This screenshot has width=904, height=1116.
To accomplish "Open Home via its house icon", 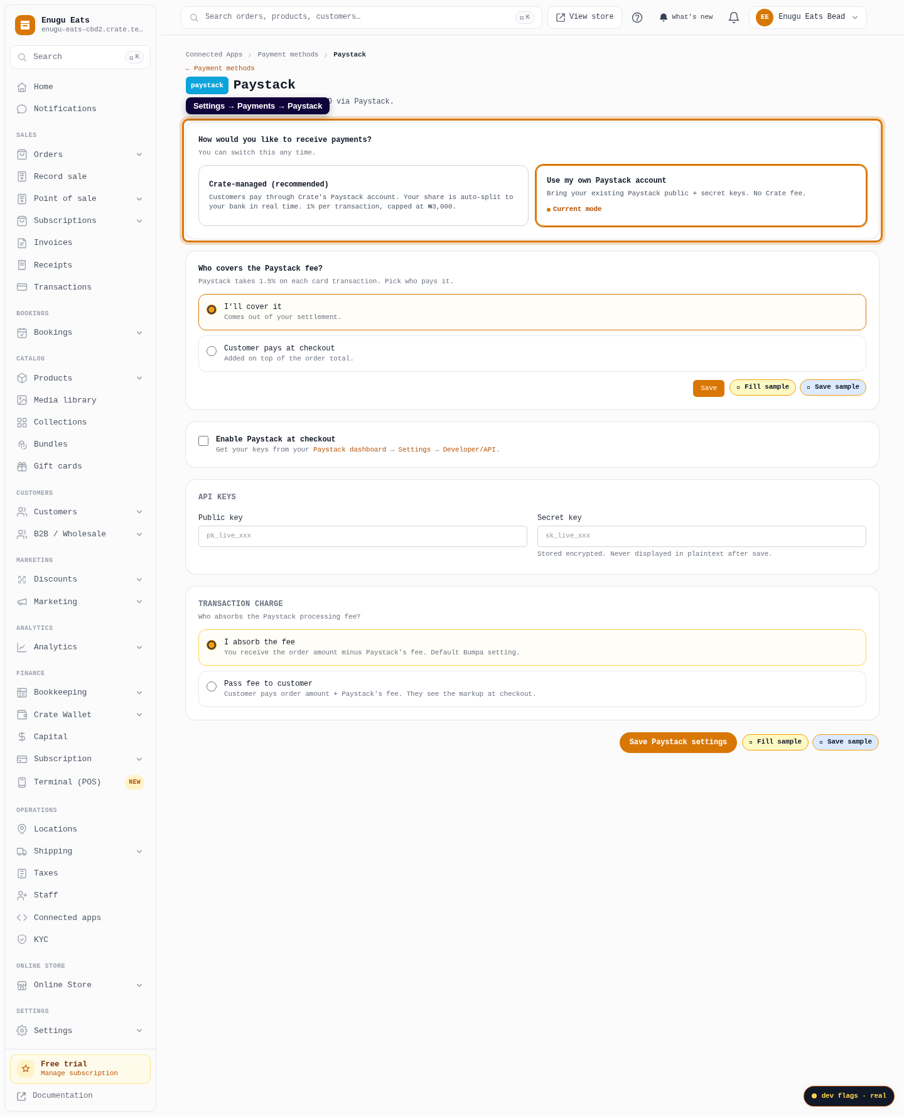I will coord(22,87).
